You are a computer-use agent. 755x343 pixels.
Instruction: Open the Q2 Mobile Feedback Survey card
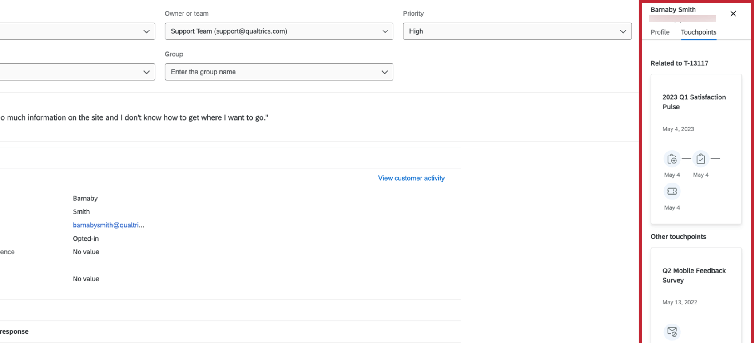[694, 275]
